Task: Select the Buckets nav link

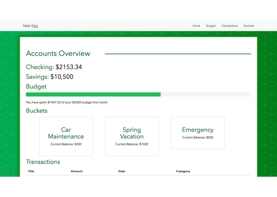Action: 249,26
